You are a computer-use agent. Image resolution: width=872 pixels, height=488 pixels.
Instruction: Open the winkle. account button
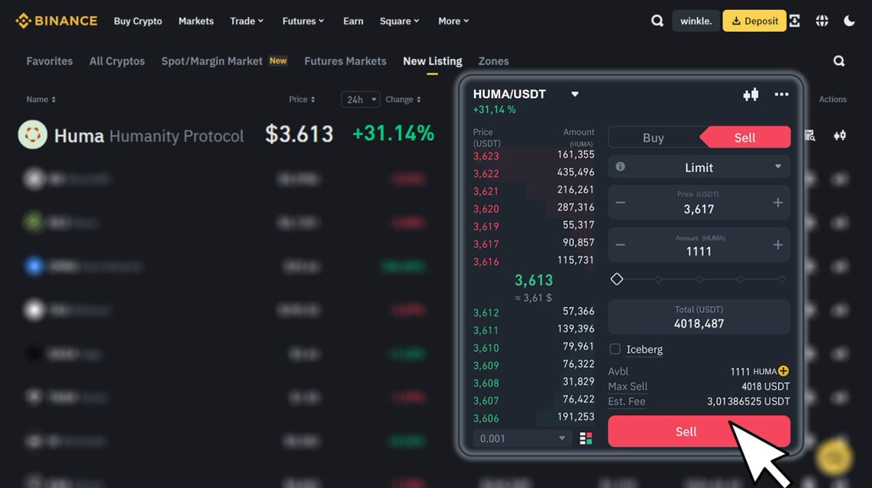pyautogui.click(x=696, y=21)
